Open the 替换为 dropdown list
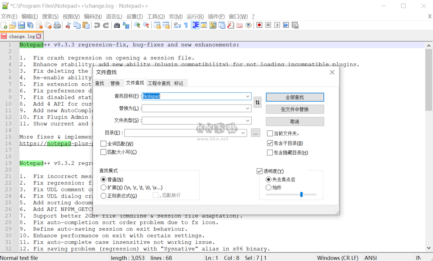This screenshot has width=433, height=261. tap(247, 109)
